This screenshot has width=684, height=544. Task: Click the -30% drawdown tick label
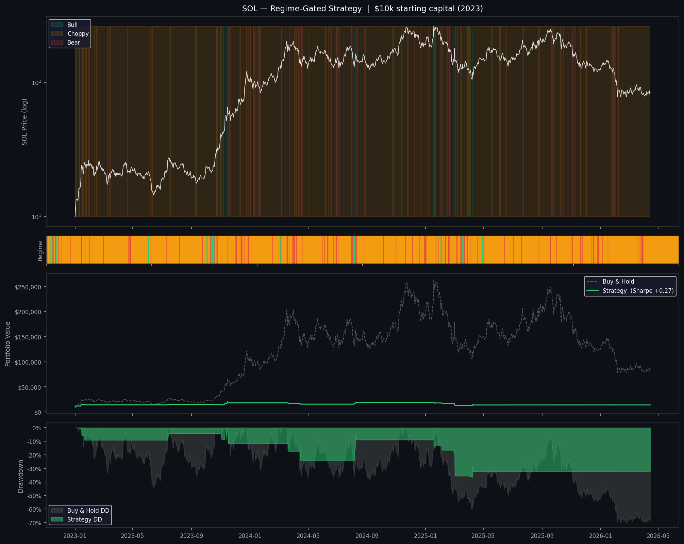(x=34, y=469)
